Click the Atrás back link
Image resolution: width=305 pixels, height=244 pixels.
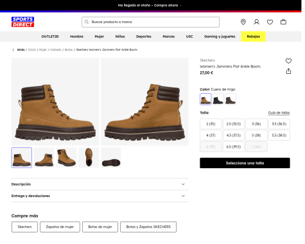(21, 49)
